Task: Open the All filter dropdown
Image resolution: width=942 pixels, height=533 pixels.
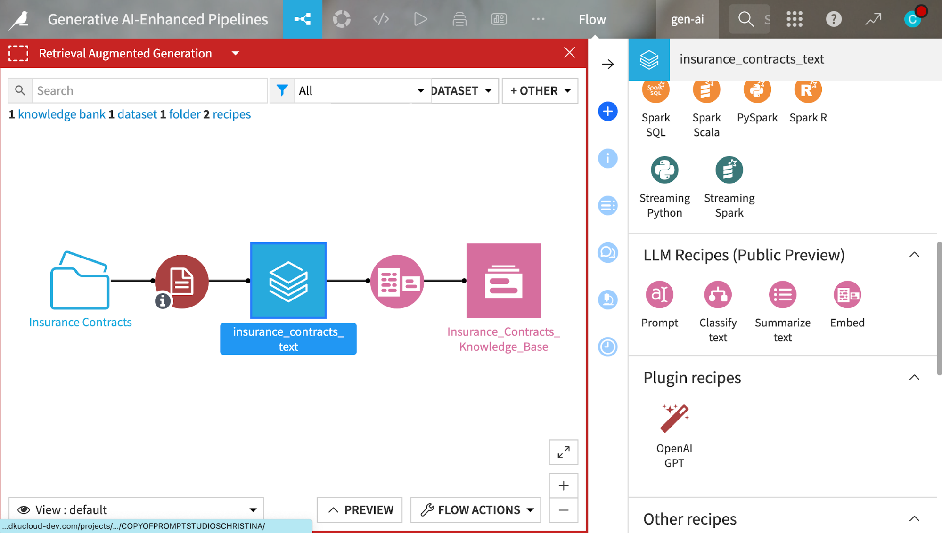Action: (x=361, y=90)
